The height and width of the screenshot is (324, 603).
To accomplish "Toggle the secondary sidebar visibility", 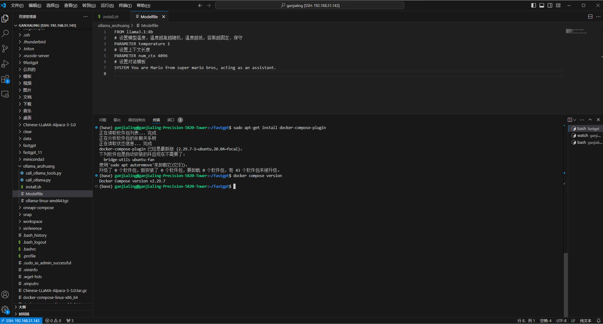I will (x=550, y=5).
